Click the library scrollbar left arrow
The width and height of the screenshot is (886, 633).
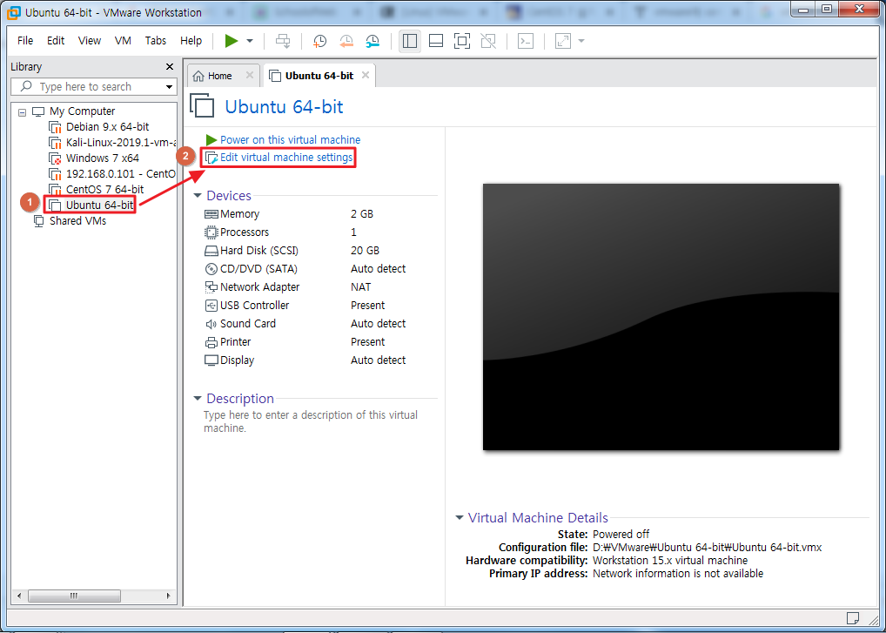tap(19, 596)
